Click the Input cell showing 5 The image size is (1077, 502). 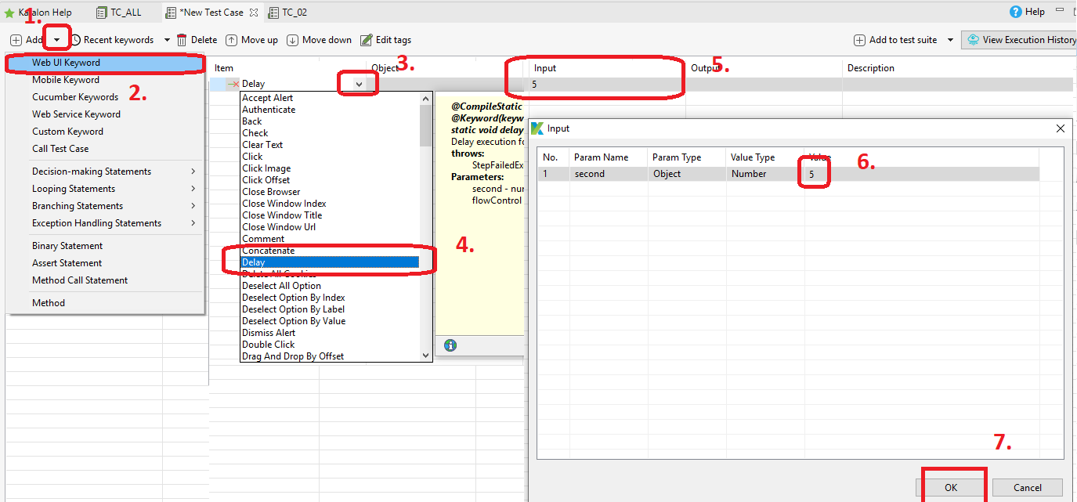(607, 84)
